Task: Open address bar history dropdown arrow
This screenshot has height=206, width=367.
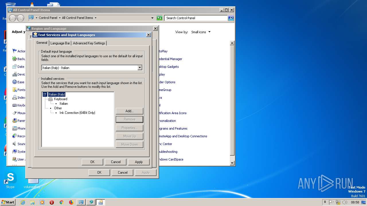Action: [152, 18]
